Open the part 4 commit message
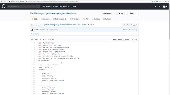170x95 pixels. click(x=51, y=30)
